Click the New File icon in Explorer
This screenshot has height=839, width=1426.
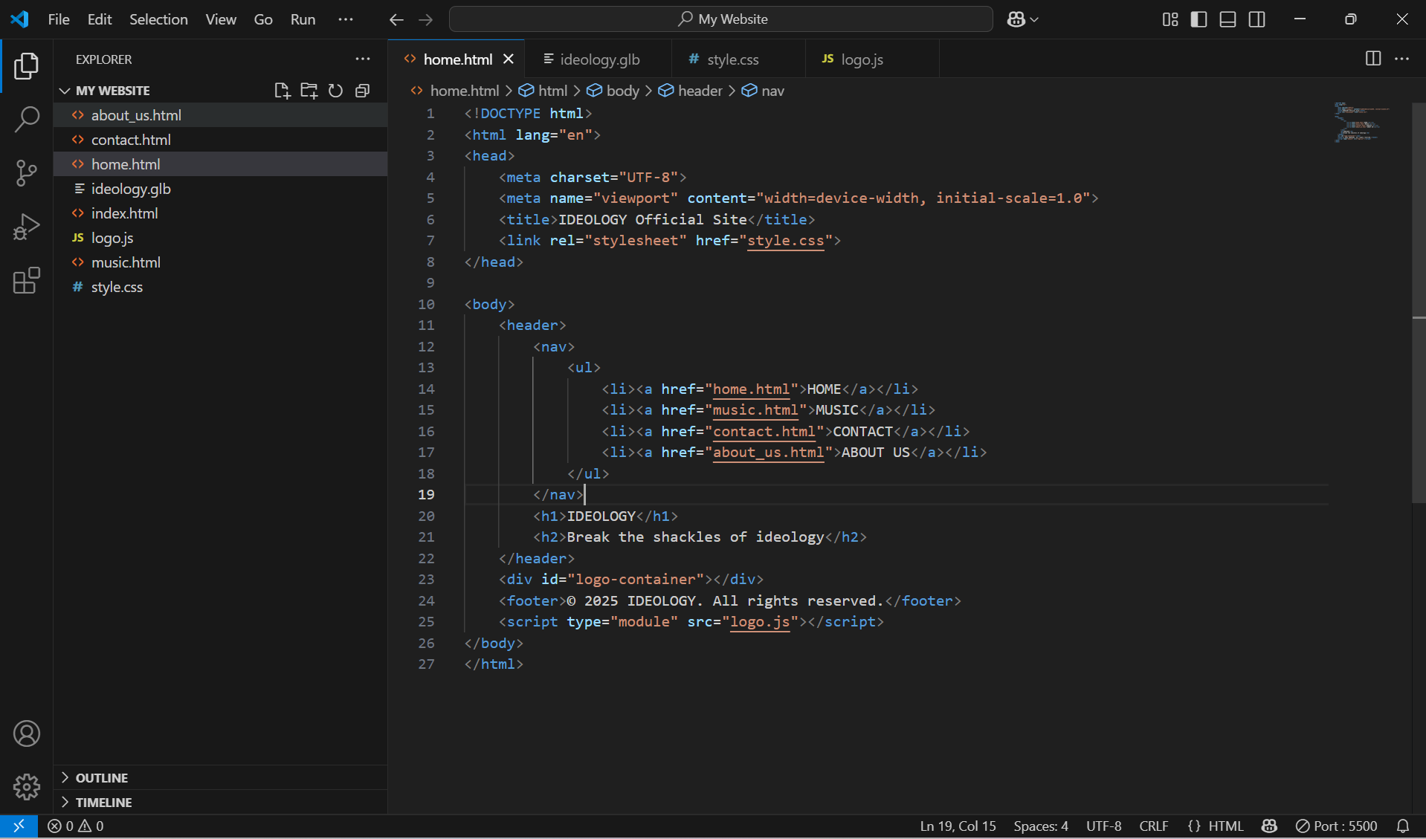tap(282, 91)
